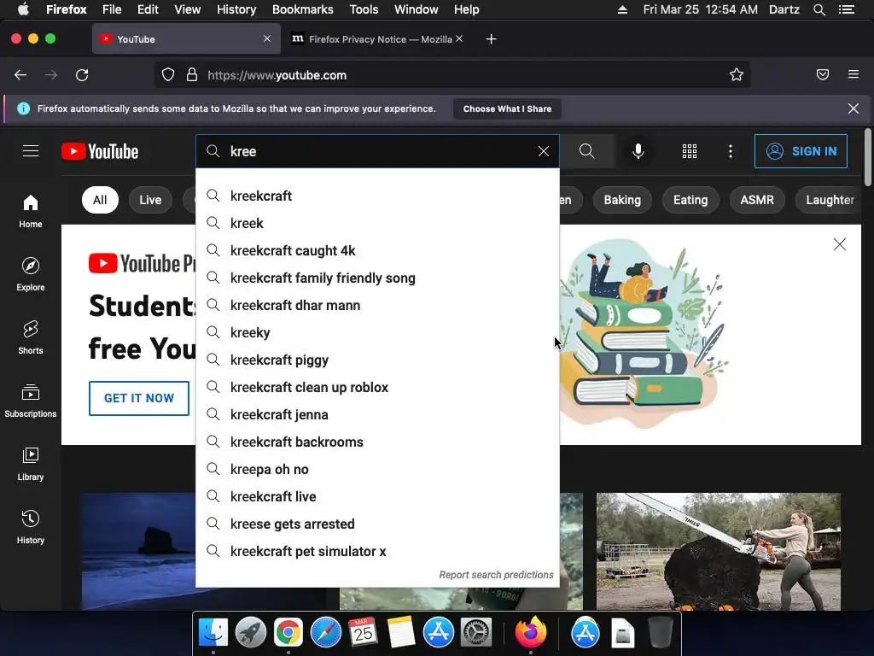Click Report search predictions link

496,575
